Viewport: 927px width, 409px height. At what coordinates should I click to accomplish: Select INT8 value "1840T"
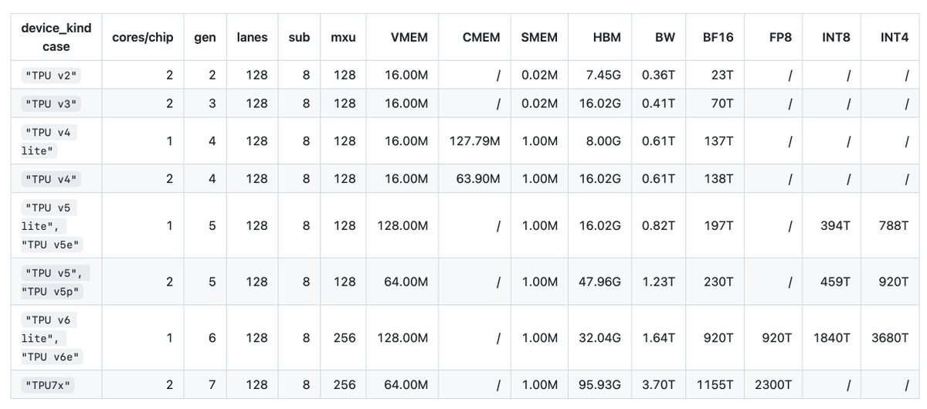click(833, 338)
